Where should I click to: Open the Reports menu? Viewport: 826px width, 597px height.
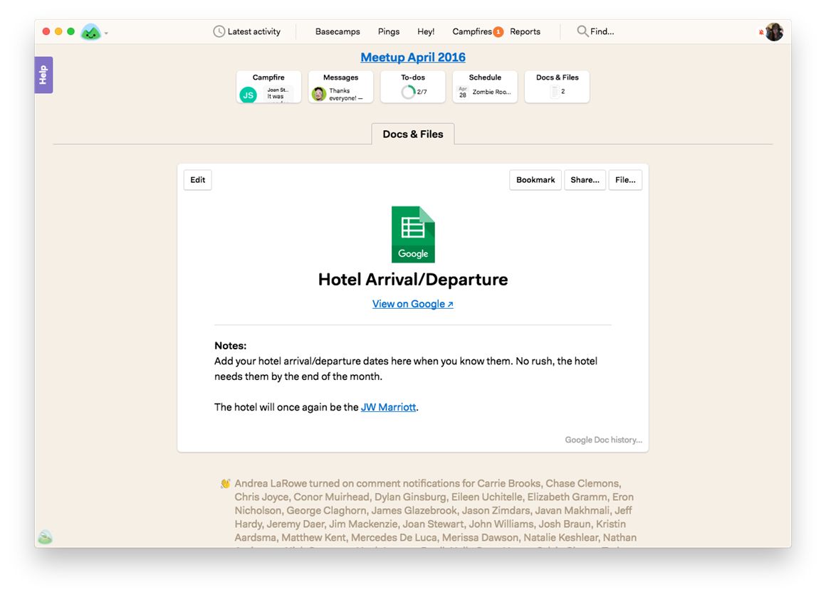pos(526,31)
